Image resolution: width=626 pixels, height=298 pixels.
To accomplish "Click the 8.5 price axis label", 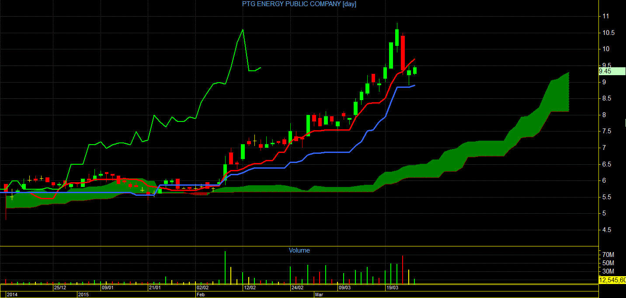I will point(607,99).
